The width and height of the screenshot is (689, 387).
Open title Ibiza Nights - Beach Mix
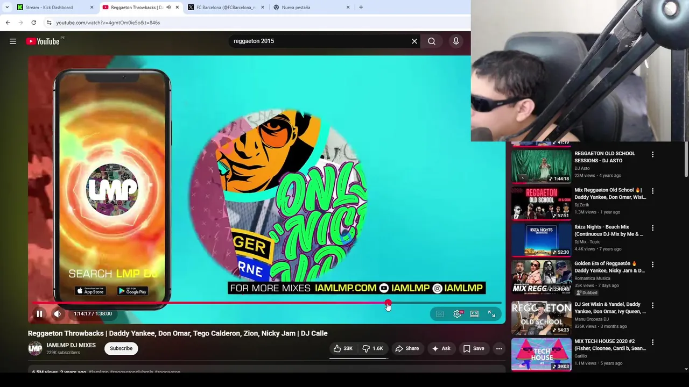[608, 231]
